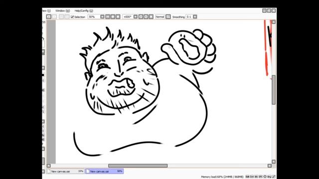
Task: Click the 50% zoom value field
Action: coord(94,17)
